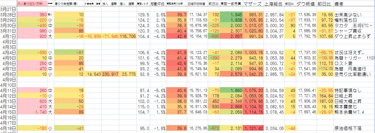The height and width of the screenshot is (133, 375).
Task: Click the マザーズ column header
Action: tap(253, 4)
